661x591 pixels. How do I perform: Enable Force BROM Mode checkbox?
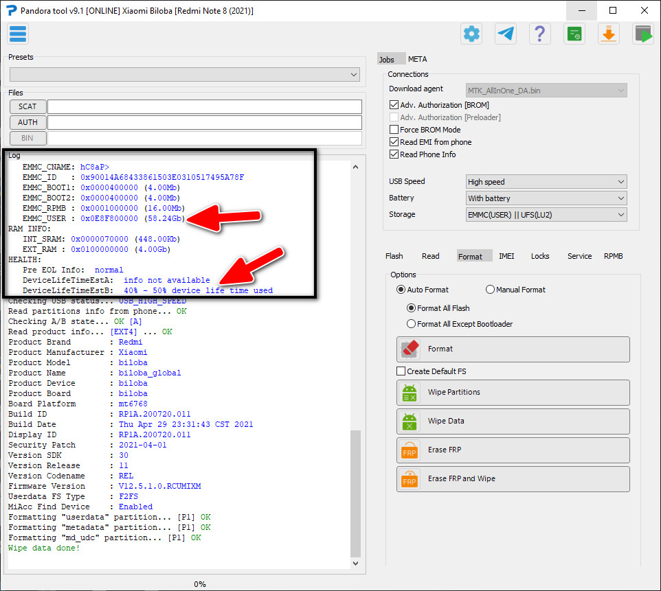pos(394,129)
